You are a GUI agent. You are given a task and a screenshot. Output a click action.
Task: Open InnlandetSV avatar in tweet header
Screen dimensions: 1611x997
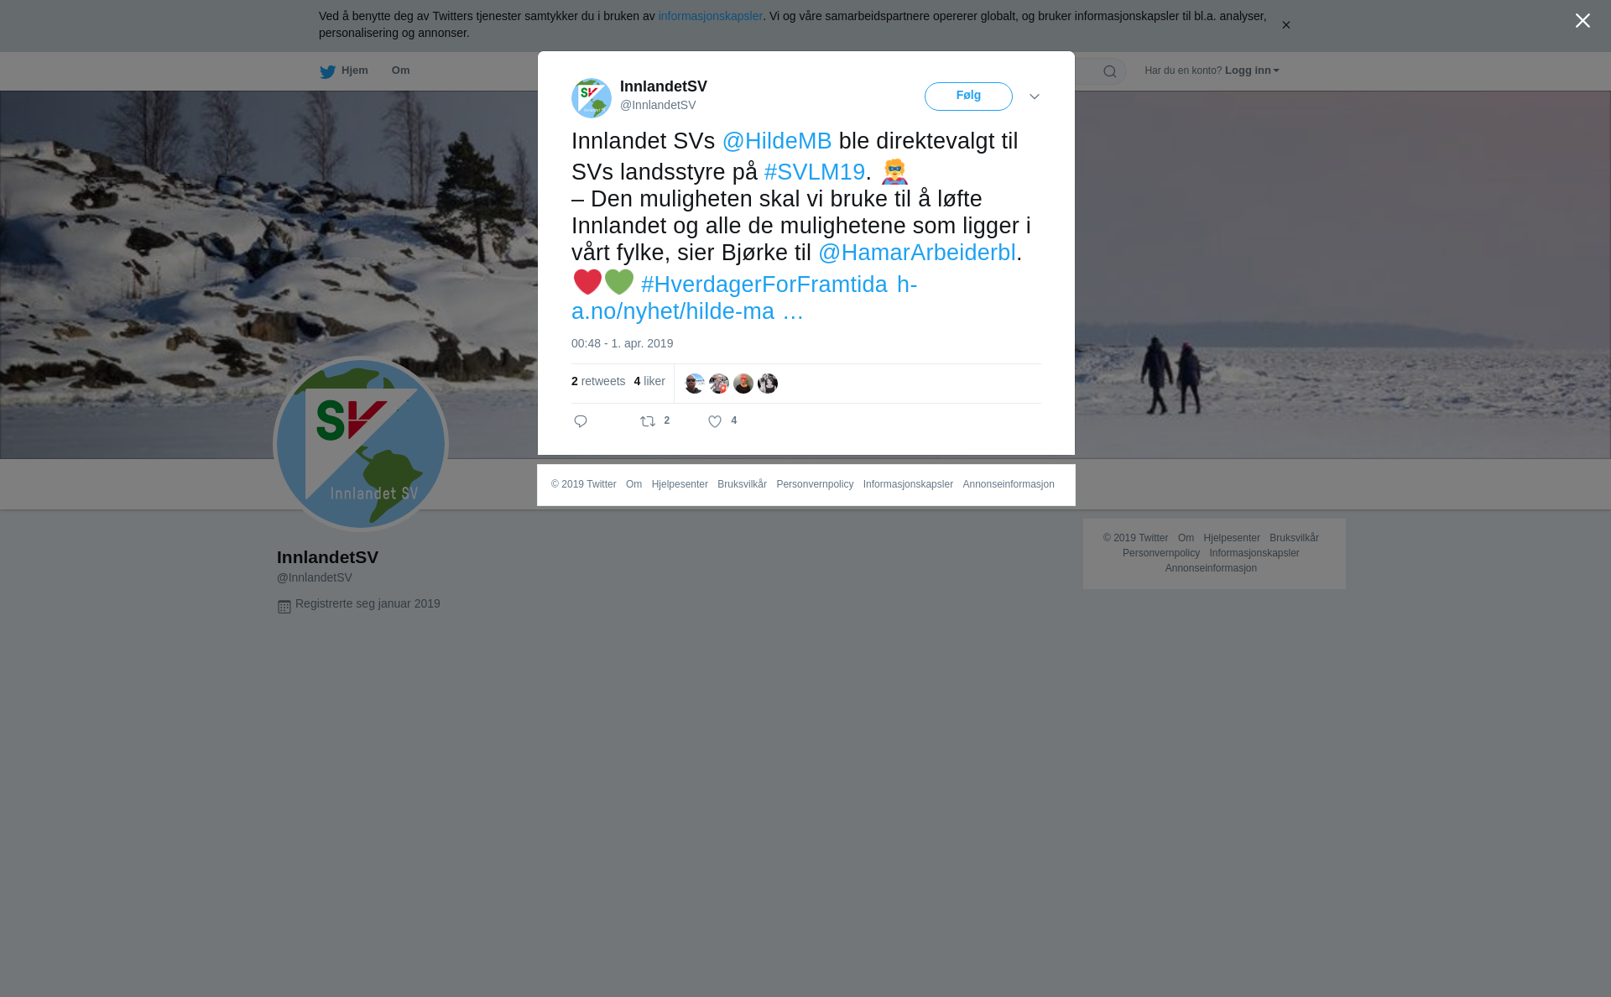pyautogui.click(x=592, y=98)
